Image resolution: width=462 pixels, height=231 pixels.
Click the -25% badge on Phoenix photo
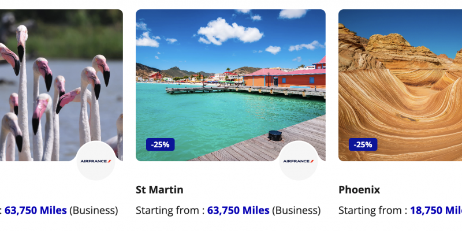363,144
